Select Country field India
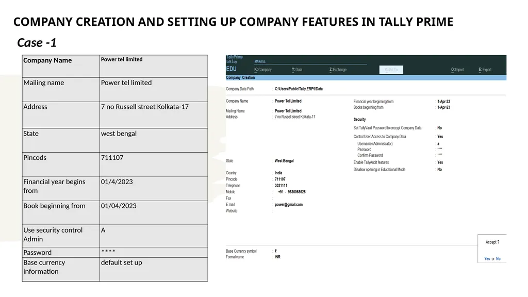The image size is (528, 297). [278, 173]
